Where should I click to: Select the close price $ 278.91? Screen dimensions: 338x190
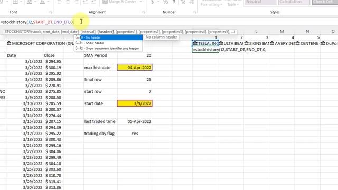point(53,85)
